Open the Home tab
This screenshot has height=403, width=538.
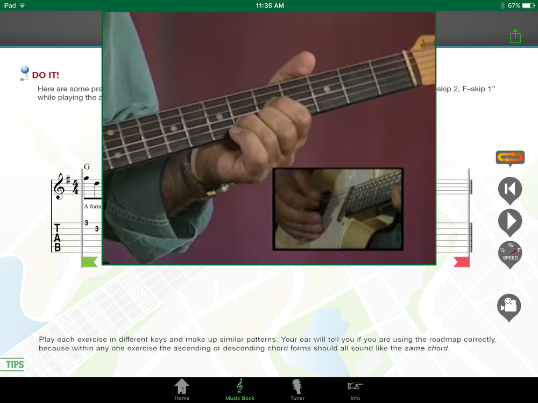182,390
